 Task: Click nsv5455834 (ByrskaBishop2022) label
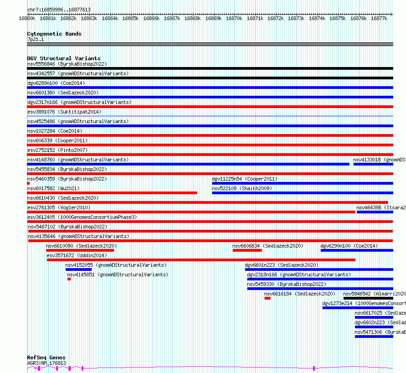[67, 169]
